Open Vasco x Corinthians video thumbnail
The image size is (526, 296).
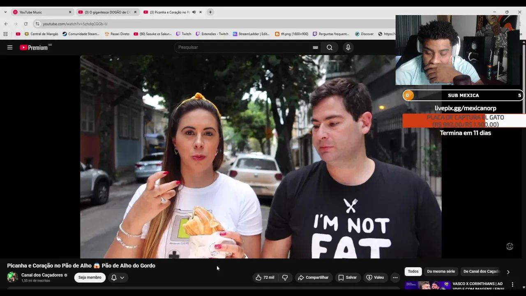tap(427, 285)
